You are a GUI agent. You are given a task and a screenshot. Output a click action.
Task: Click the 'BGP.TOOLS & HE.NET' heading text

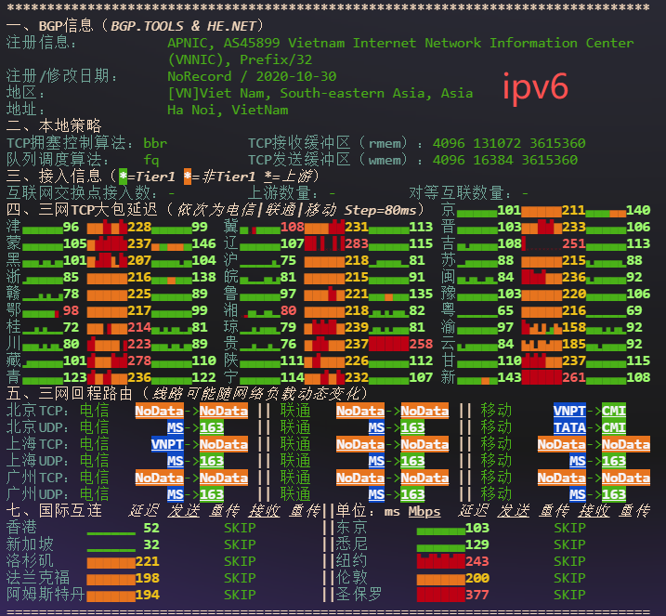click(183, 26)
